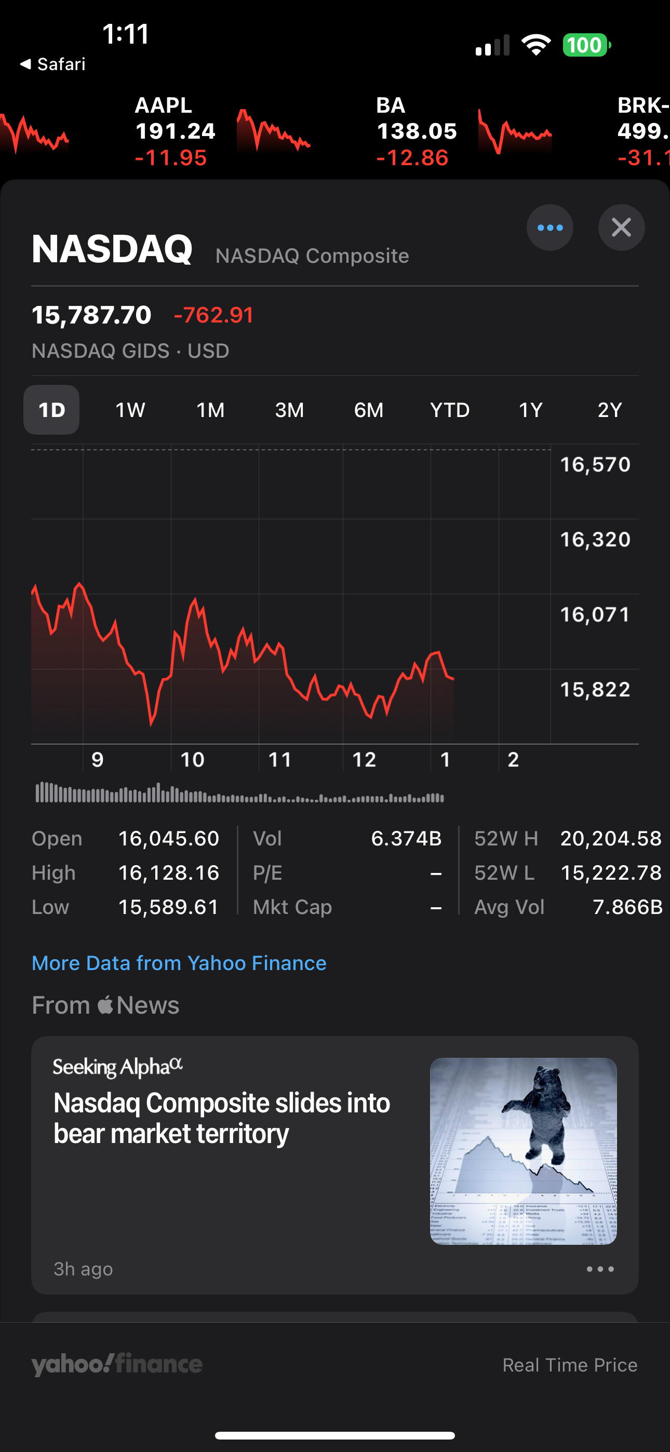Tap the BRK ticker in the top bar
Screen dimensions: 670x1452
click(x=643, y=131)
